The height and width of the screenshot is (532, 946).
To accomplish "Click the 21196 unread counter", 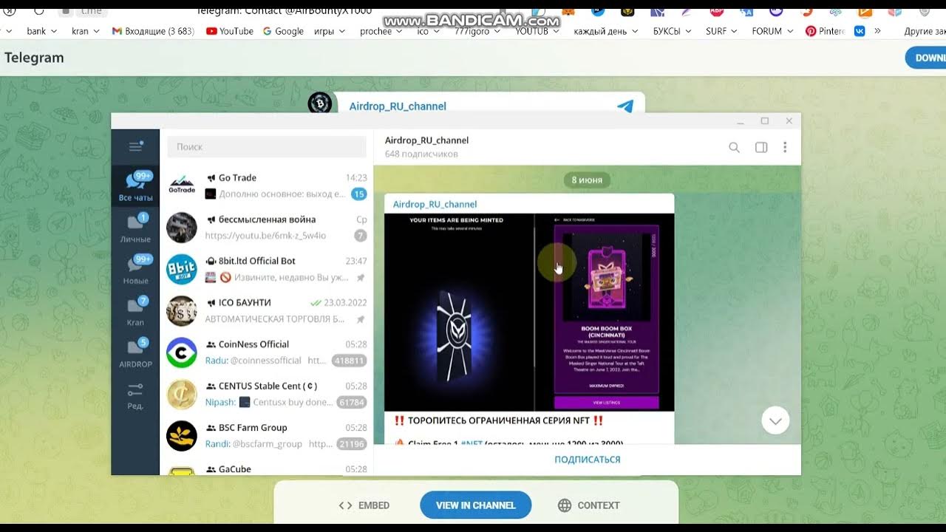I will click(x=351, y=444).
